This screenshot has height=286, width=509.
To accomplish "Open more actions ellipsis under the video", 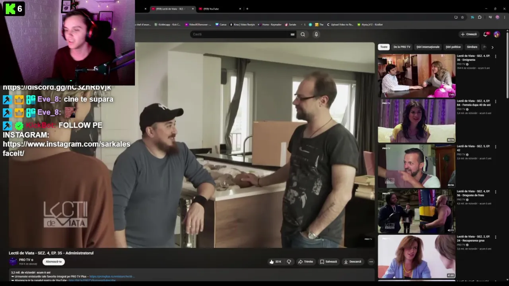I will pyautogui.click(x=371, y=261).
